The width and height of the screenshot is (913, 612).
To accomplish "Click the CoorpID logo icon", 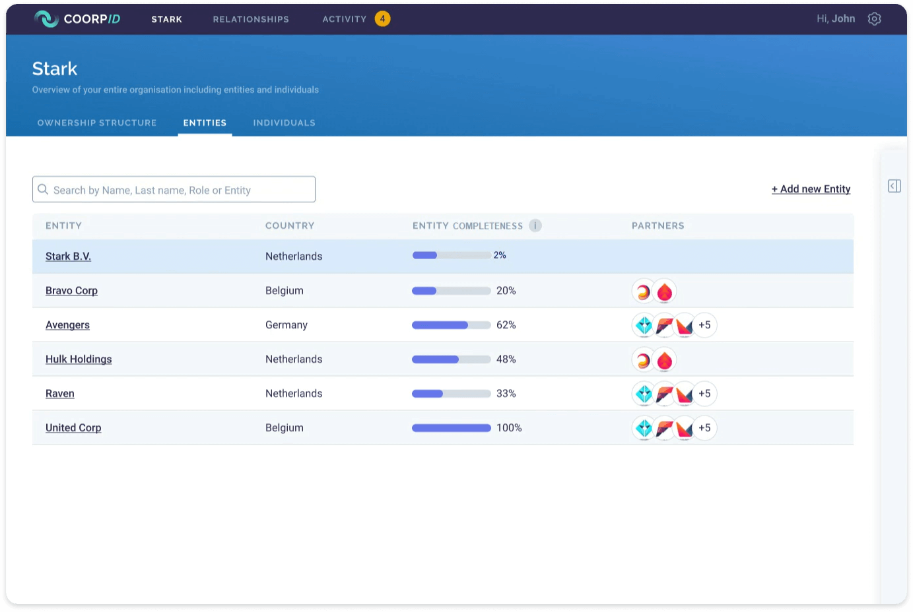I will tap(45, 18).
